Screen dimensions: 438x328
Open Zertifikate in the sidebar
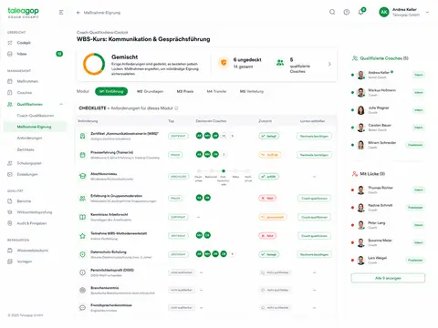click(x=26, y=149)
